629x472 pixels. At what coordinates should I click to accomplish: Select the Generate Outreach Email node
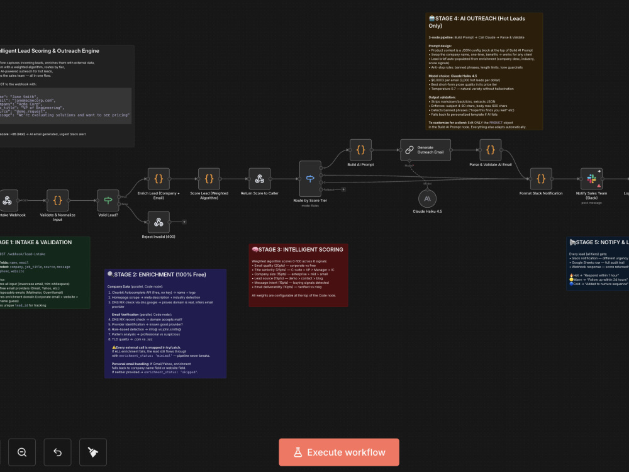point(426,150)
